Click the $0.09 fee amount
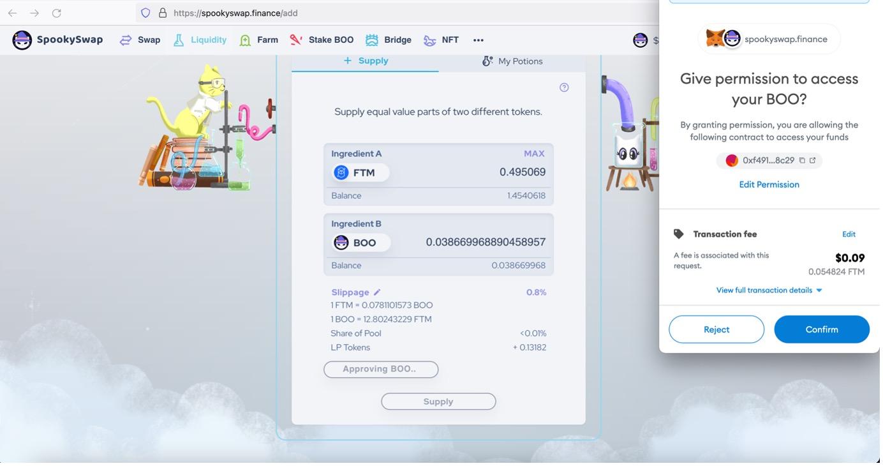The image size is (883, 466). pos(850,258)
